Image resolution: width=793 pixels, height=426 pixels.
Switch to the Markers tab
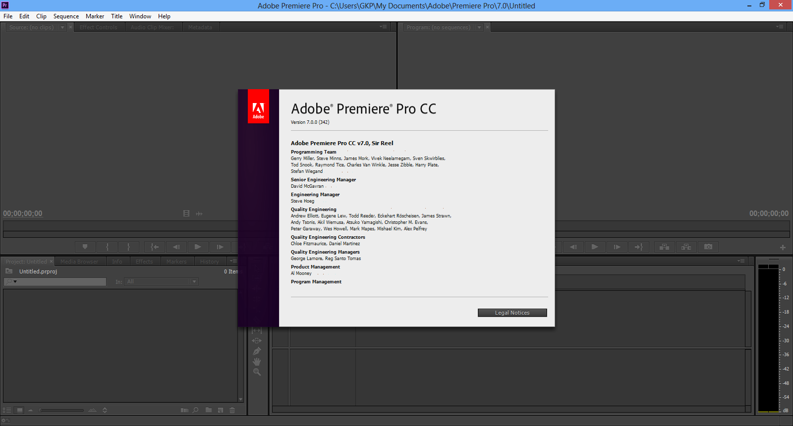click(176, 262)
